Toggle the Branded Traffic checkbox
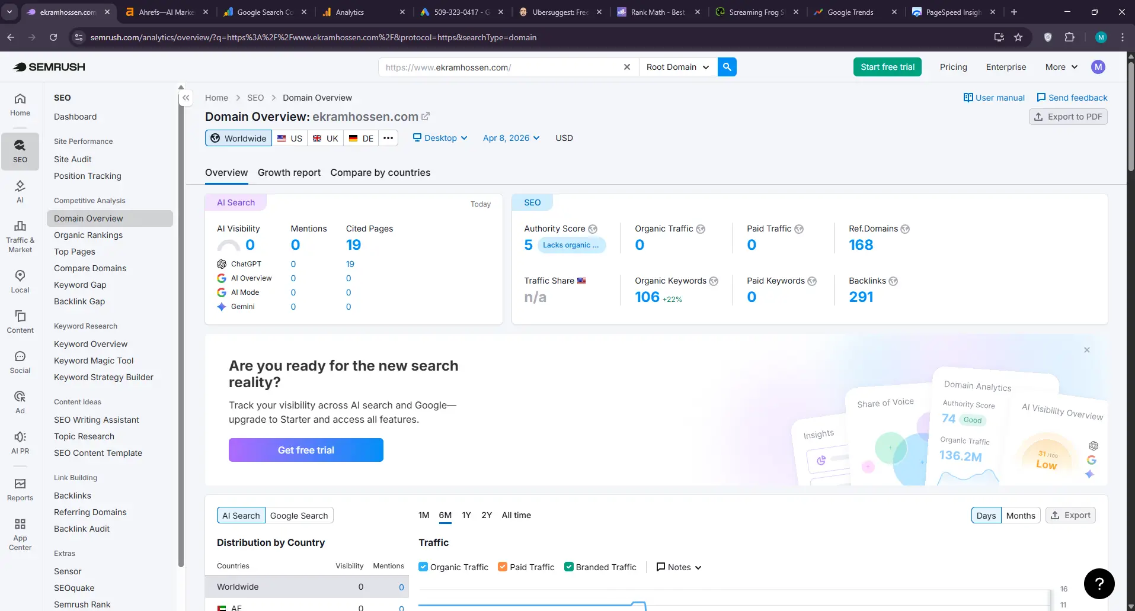Image resolution: width=1135 pixels, height=611 pixels. (569, 567)
